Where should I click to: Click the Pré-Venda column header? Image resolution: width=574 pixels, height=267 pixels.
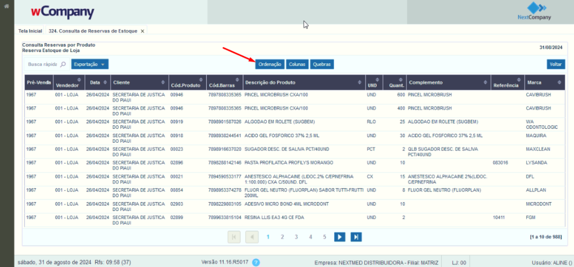39,83
